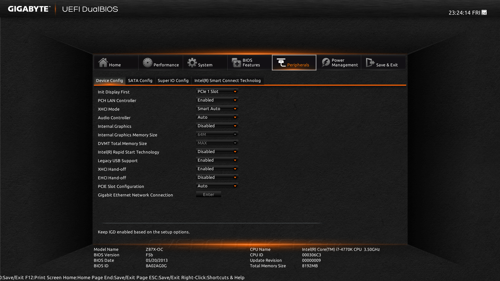Click the Intel Rapid Start Technology dropdown
Image resolution: width=500 pixels, height=281 pixels.
[x=217, y=152]
